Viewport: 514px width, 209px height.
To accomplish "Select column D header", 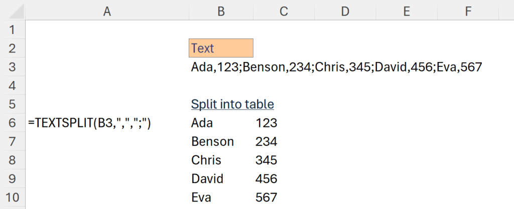I will tap(345, 11).
